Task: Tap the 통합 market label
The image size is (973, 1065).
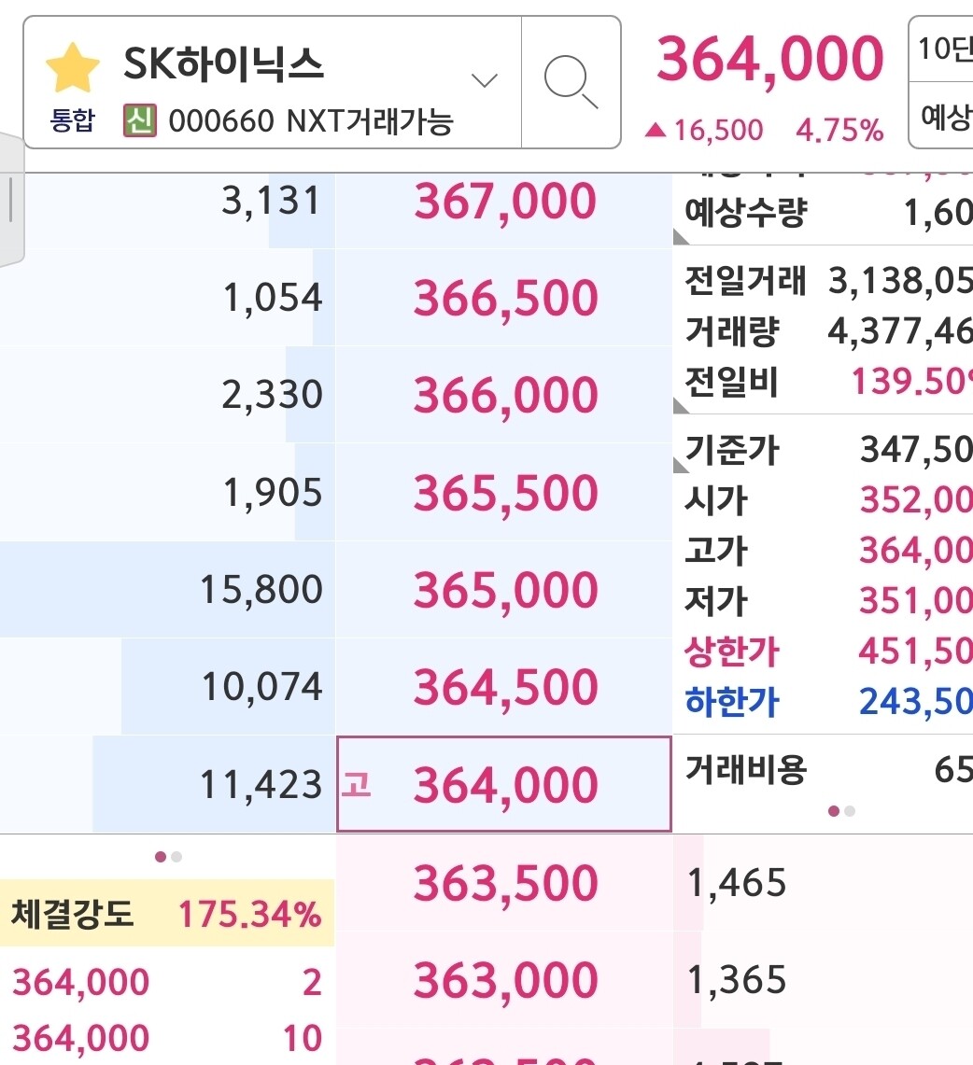Action: click(72, 121)
